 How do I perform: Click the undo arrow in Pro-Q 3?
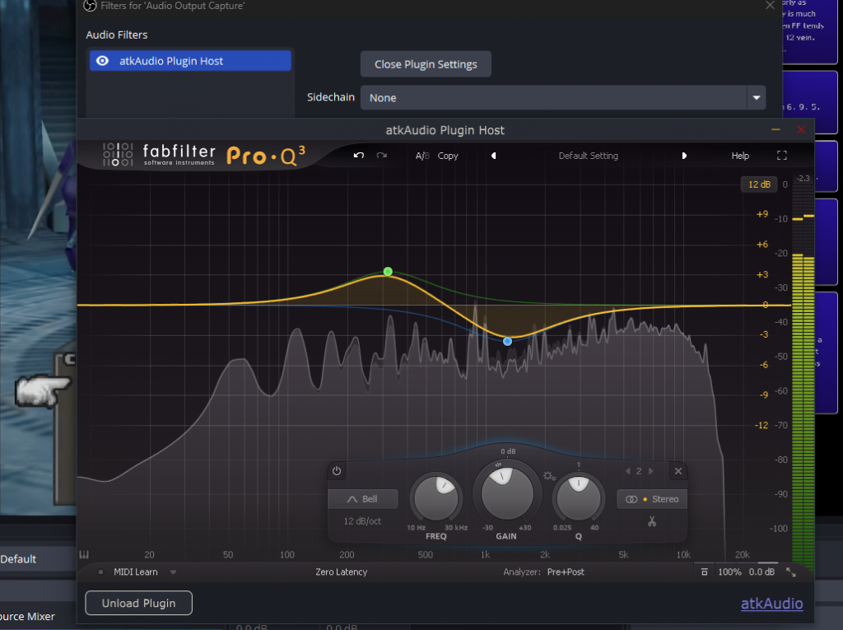pyautogui.click(x=358, y=156)
